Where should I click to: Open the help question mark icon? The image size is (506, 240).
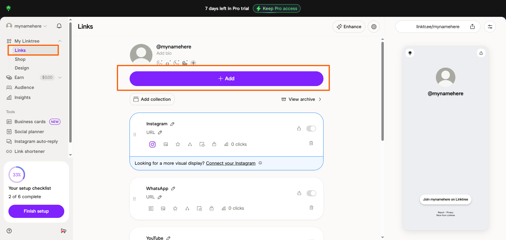(x=9, y=231)
